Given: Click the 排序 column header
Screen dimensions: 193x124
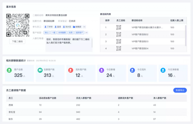Looking at the screenshot, I should pyautogui.click(x=107, y=21).
